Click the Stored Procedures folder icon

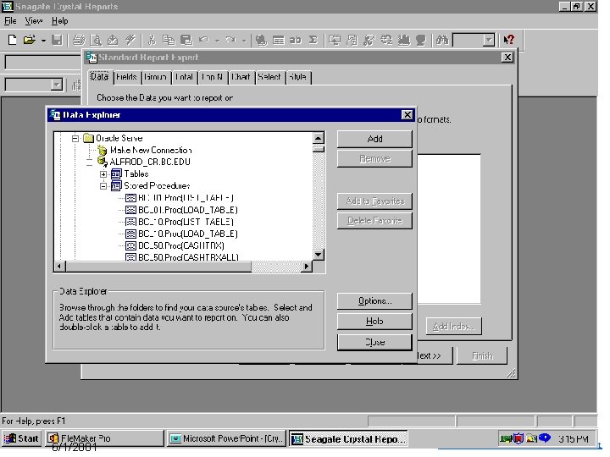pos(116,186)
